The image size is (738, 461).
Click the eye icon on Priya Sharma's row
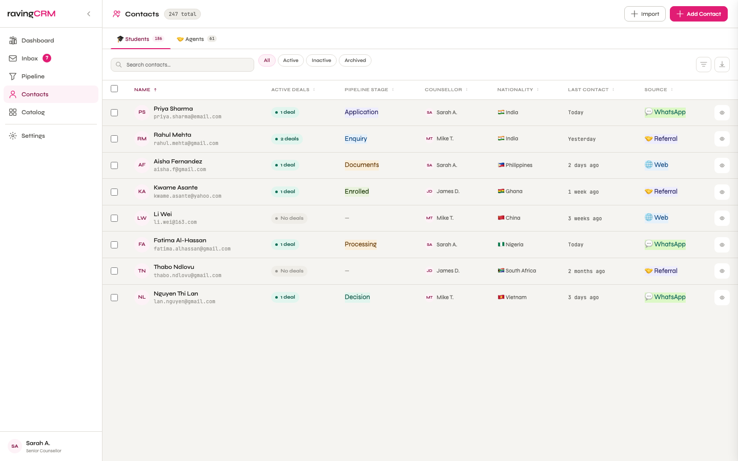(x=722, y=112)
